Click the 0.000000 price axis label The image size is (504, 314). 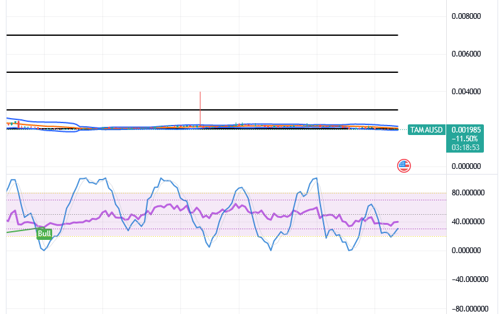tap(466, 166)
